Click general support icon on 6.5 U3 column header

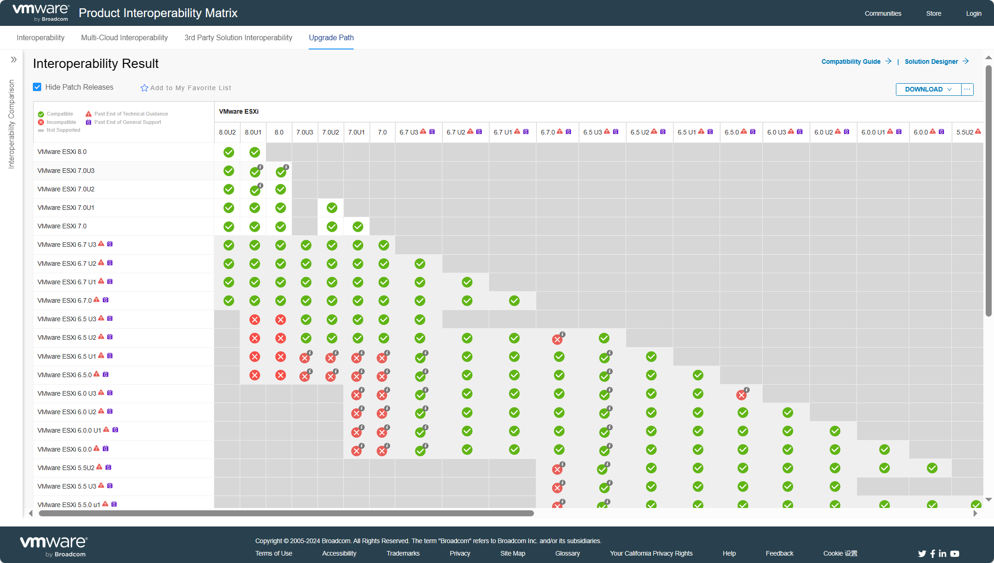[615, 132]
